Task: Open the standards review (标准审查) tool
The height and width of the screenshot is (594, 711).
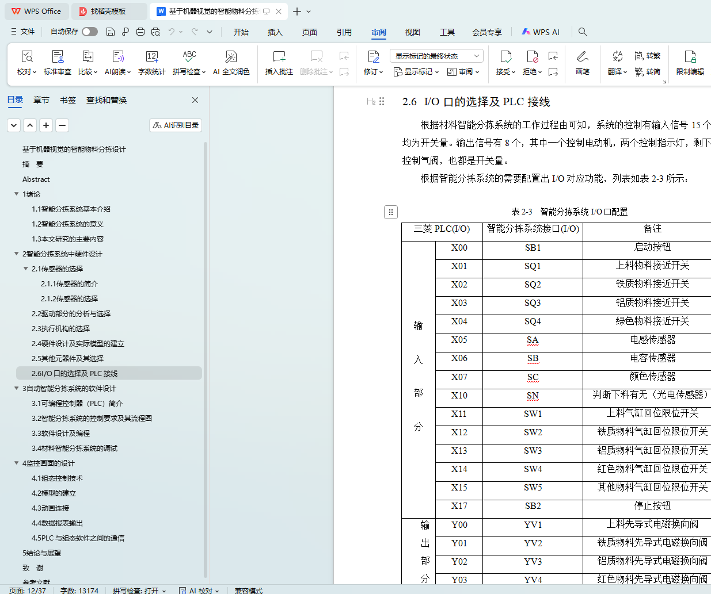Action: (x=58, y=57)
